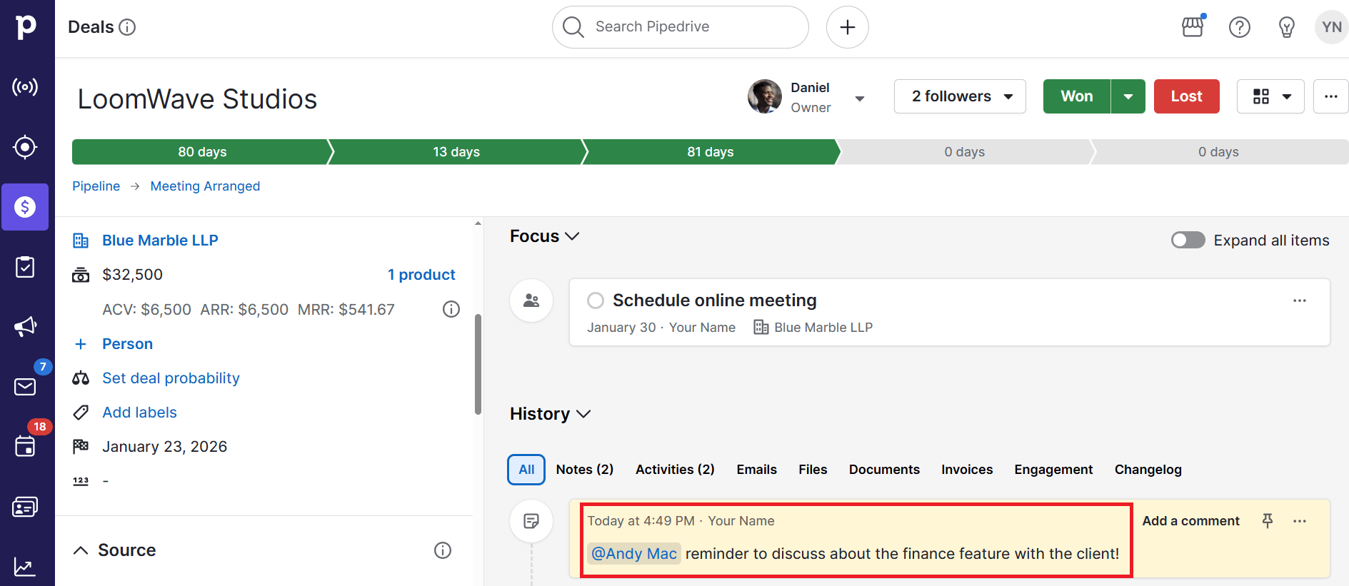Open Insights chart icon in sidebar
The image size is (1349, 586).
click(25, 567)
